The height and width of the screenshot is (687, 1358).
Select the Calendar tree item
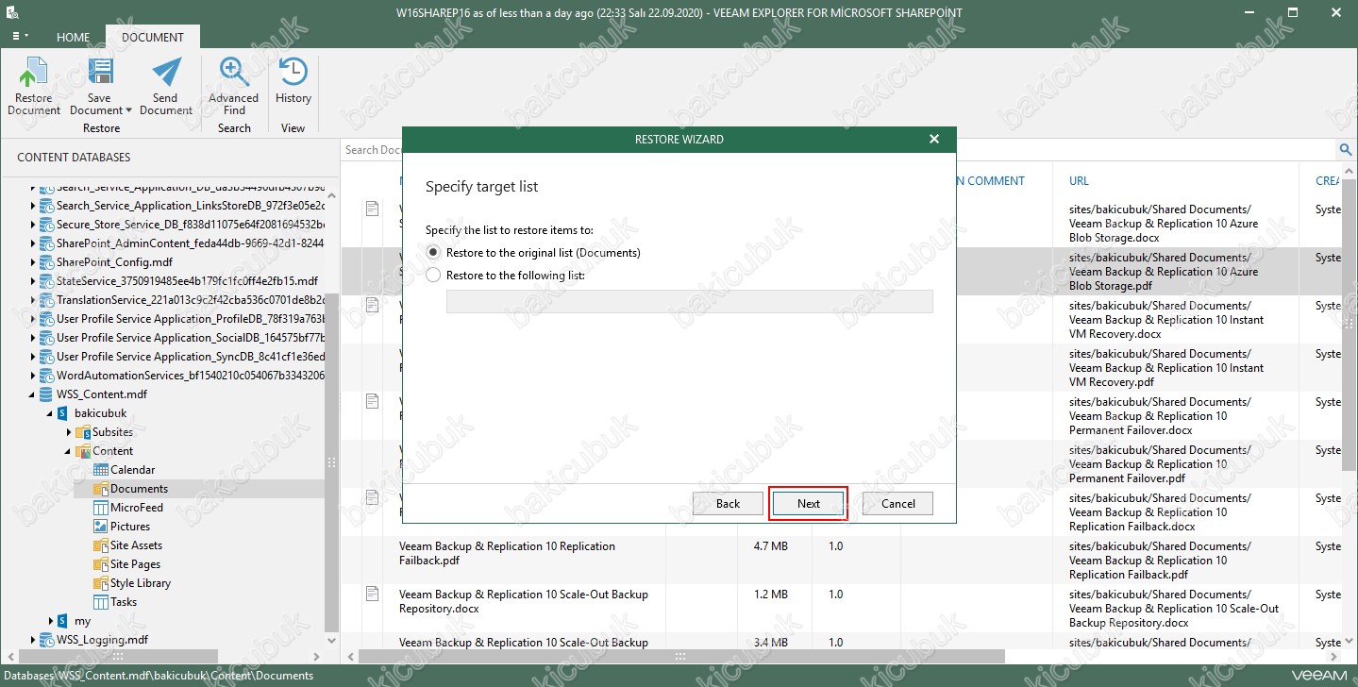pos(132,470)
